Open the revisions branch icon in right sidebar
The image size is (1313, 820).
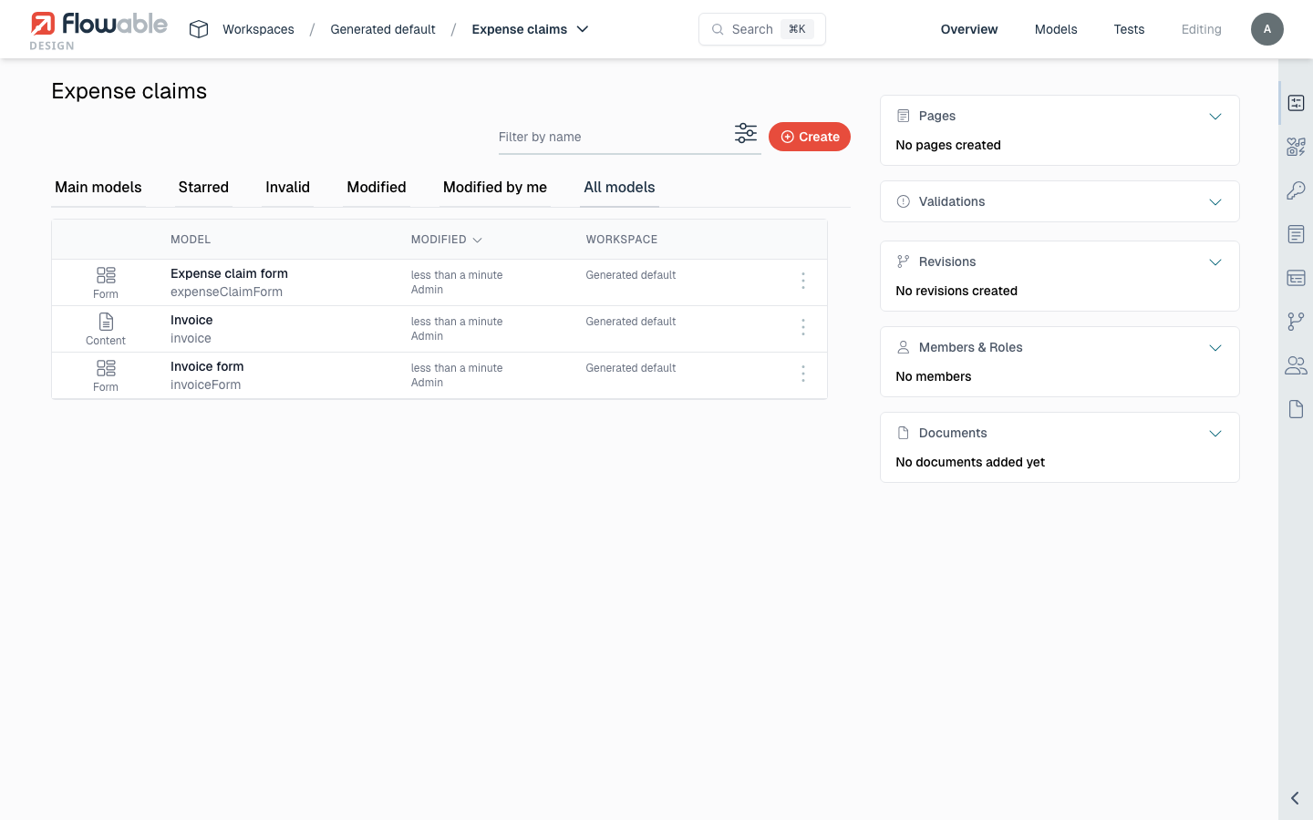point(1296,322)
